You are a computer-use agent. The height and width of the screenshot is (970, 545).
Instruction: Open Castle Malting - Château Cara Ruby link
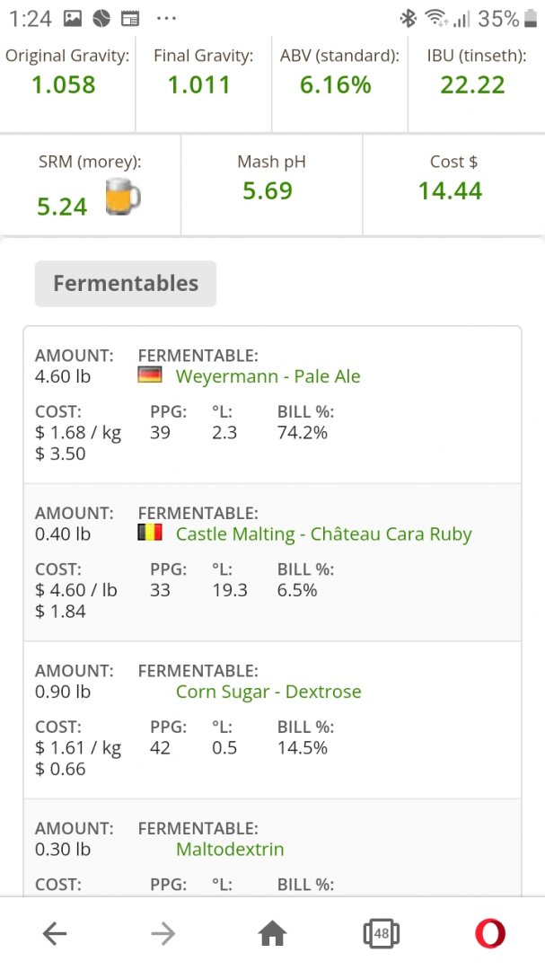(x=323, y=533)
